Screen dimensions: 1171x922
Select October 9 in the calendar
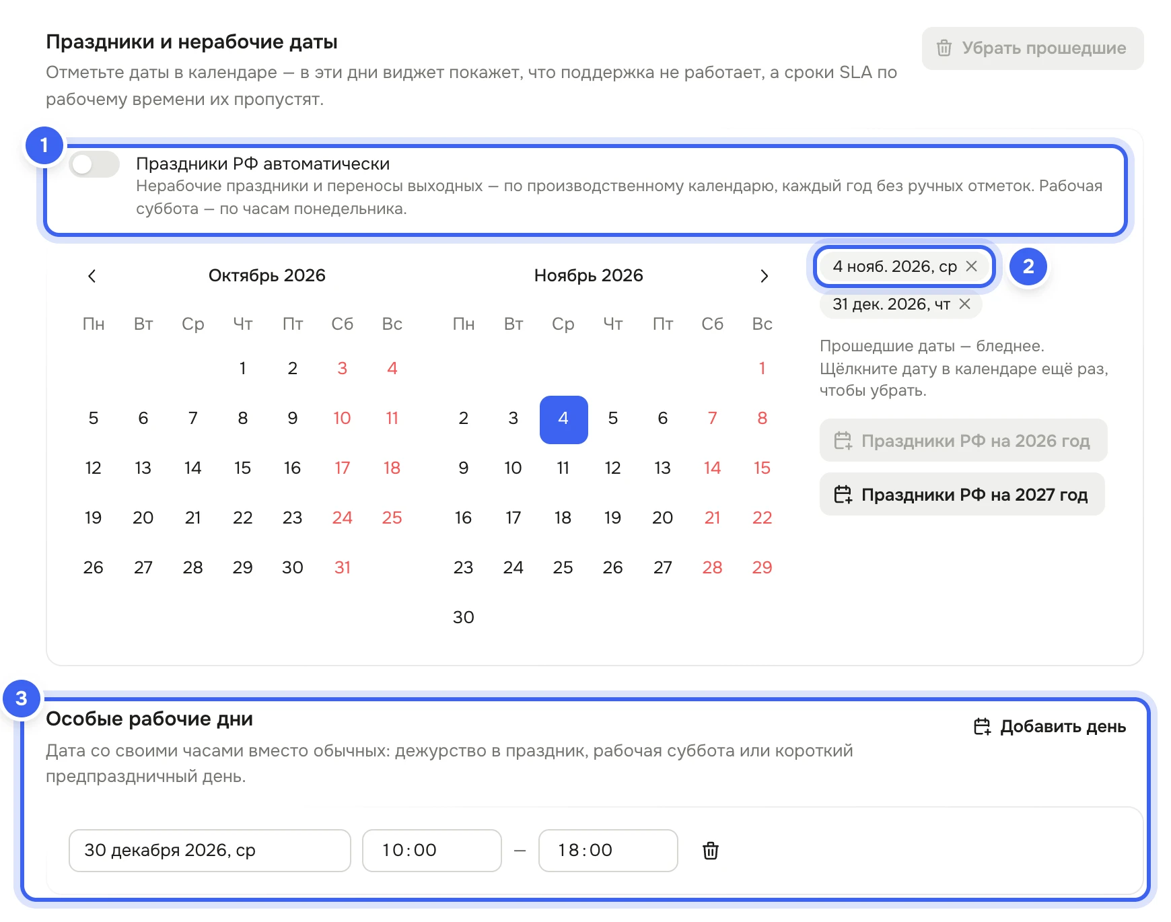pyautogui.click(x=293, y=419)
